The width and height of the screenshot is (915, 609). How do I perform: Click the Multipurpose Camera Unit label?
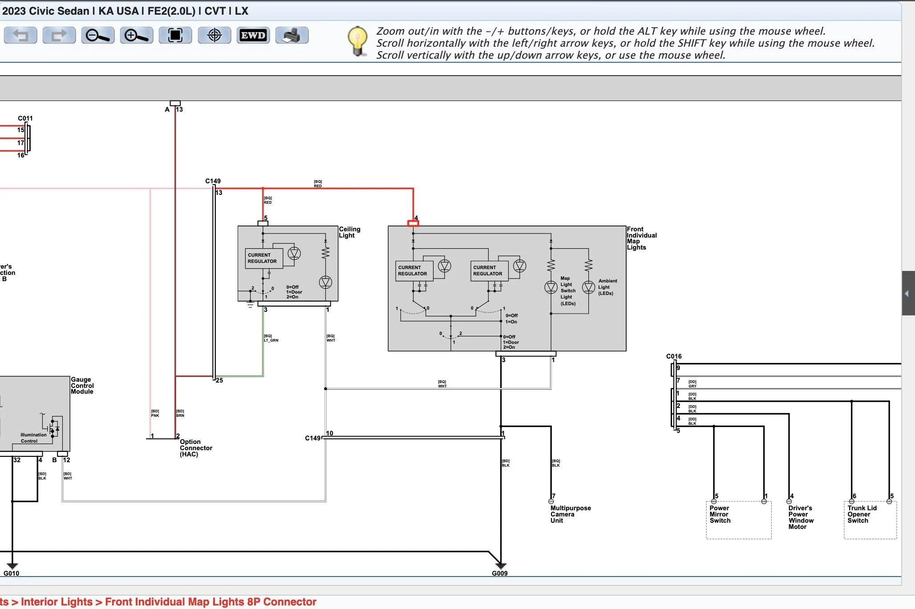coord(570,514)
